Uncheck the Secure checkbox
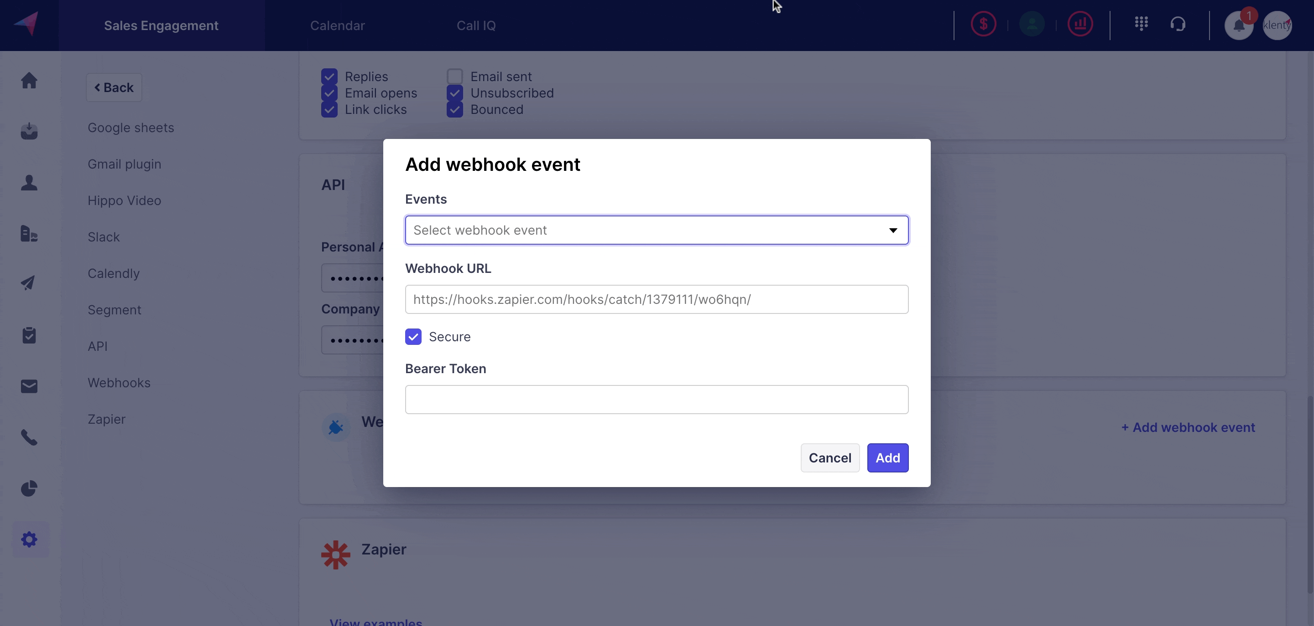1314x626 pixels. tap(413, 337)
